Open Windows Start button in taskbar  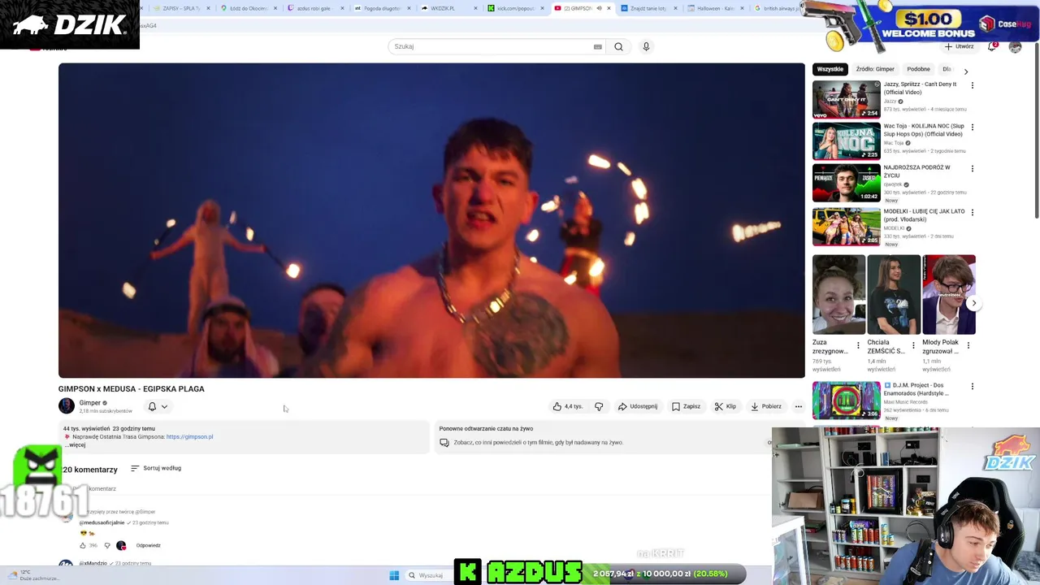pos(394,575)
